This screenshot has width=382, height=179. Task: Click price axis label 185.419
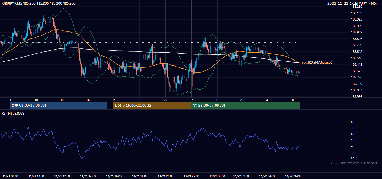tap(357, 64)
